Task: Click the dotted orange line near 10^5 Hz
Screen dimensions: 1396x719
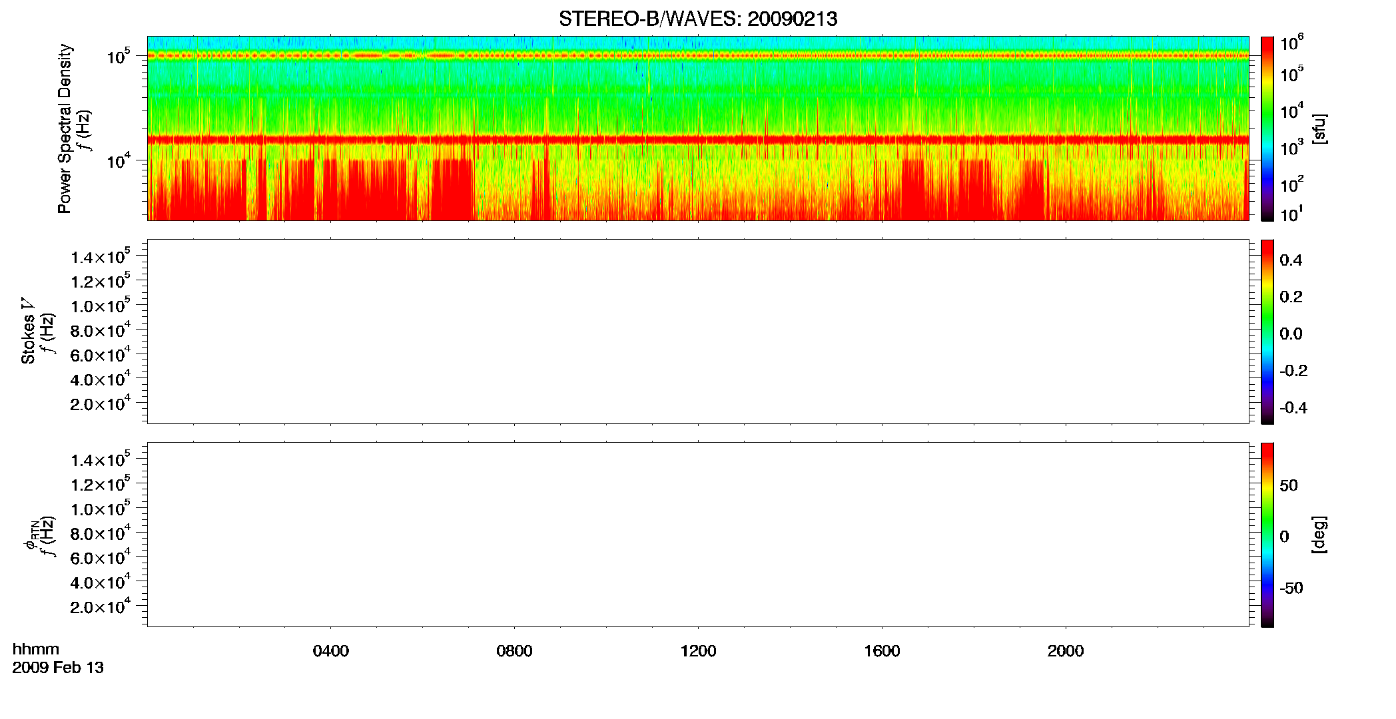Action: 698,56
